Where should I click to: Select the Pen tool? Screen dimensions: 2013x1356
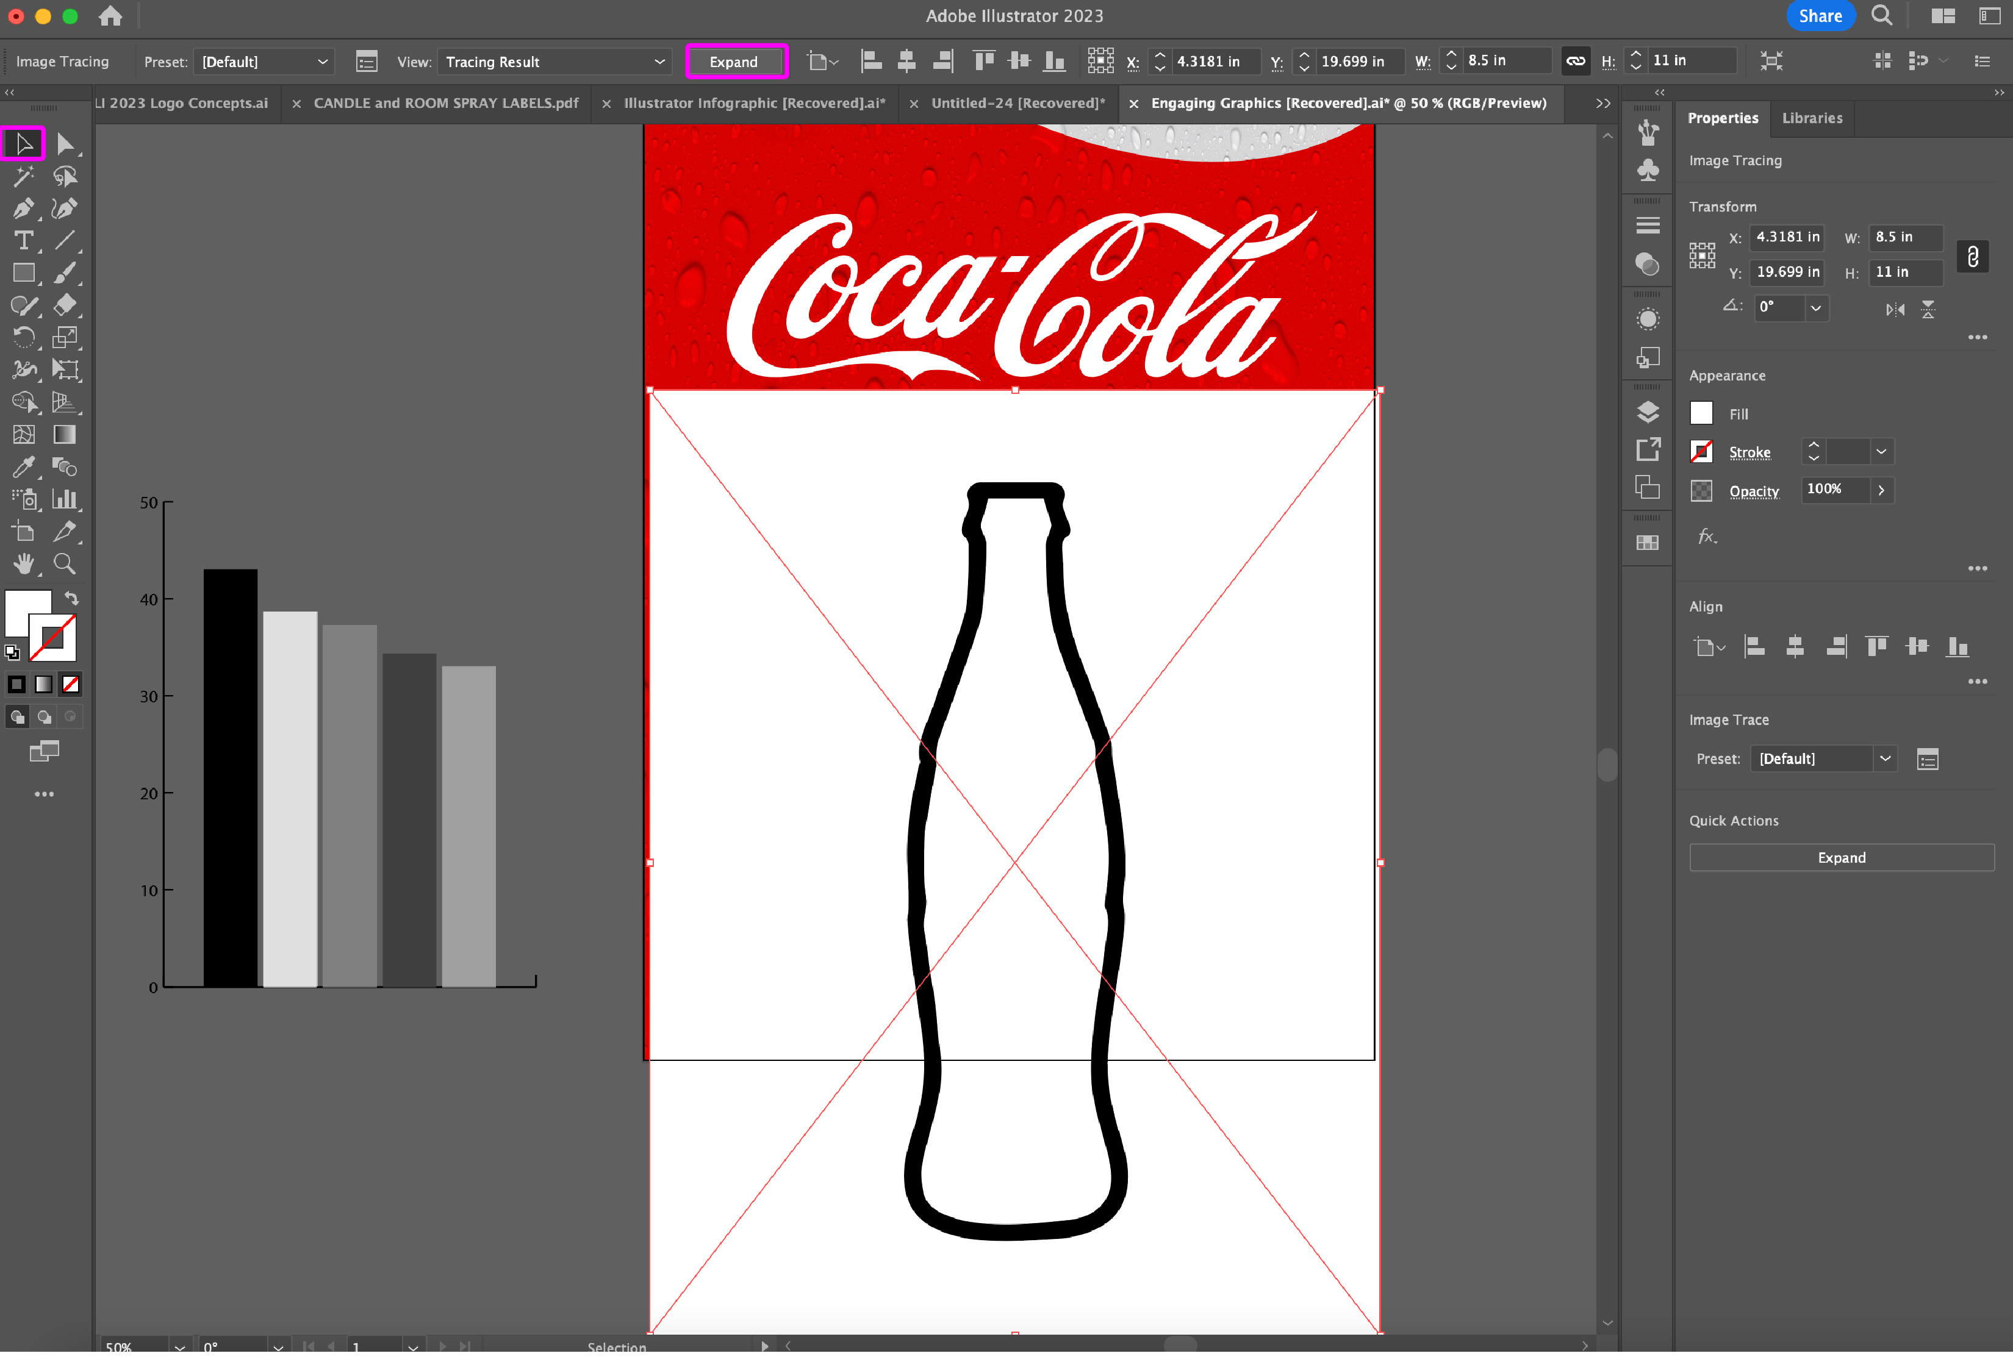[x=23, y=209]
